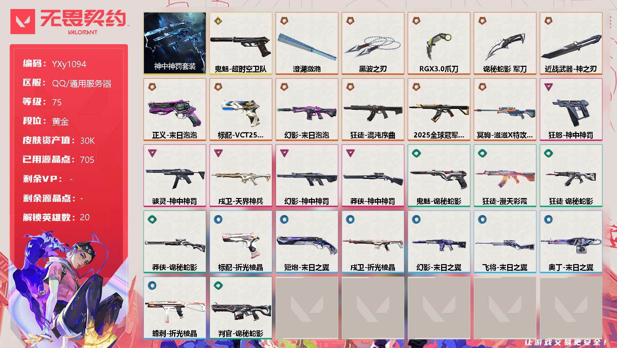The width and height of the screenshot is (617, 348).
Task: Click the tier icon on 判官-诡秘蛇影 card
Action: pyautogui.click(x=218, y=285)
